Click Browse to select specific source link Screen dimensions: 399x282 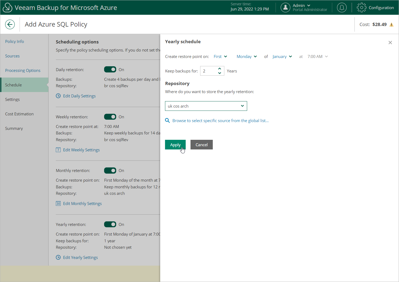[221, 120]
